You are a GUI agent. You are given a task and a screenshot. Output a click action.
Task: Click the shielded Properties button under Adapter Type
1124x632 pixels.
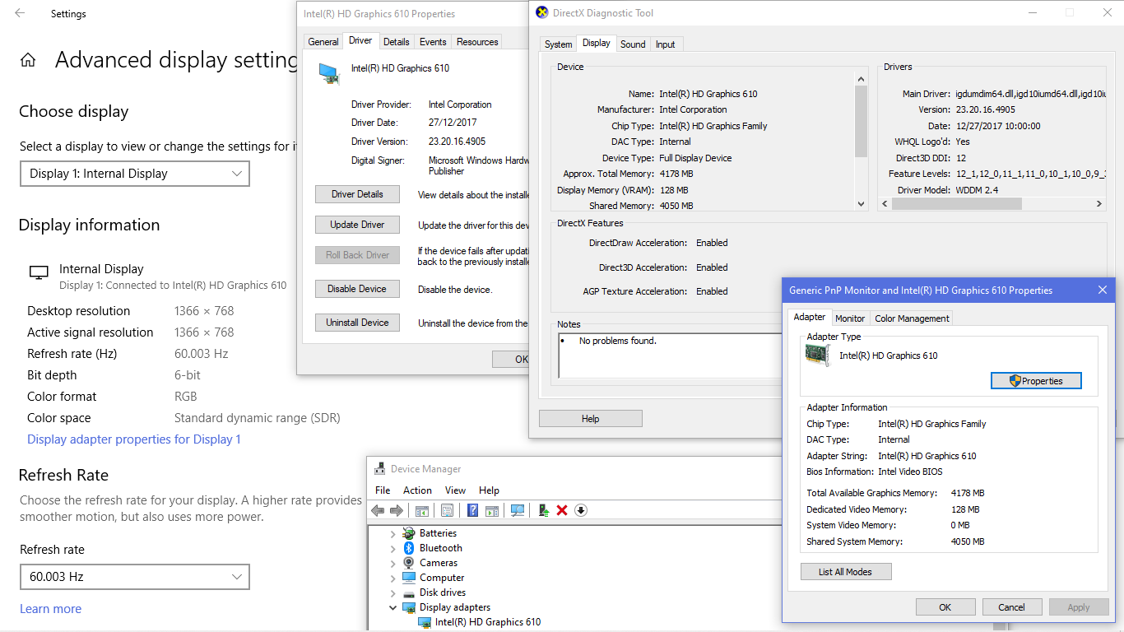tap(1036, 381)
